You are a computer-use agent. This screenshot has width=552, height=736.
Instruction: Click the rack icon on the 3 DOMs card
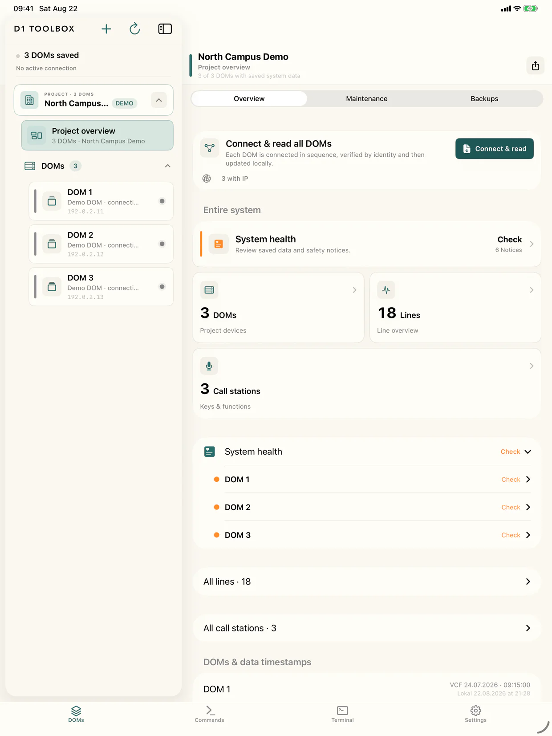click(x=209, y=290)
